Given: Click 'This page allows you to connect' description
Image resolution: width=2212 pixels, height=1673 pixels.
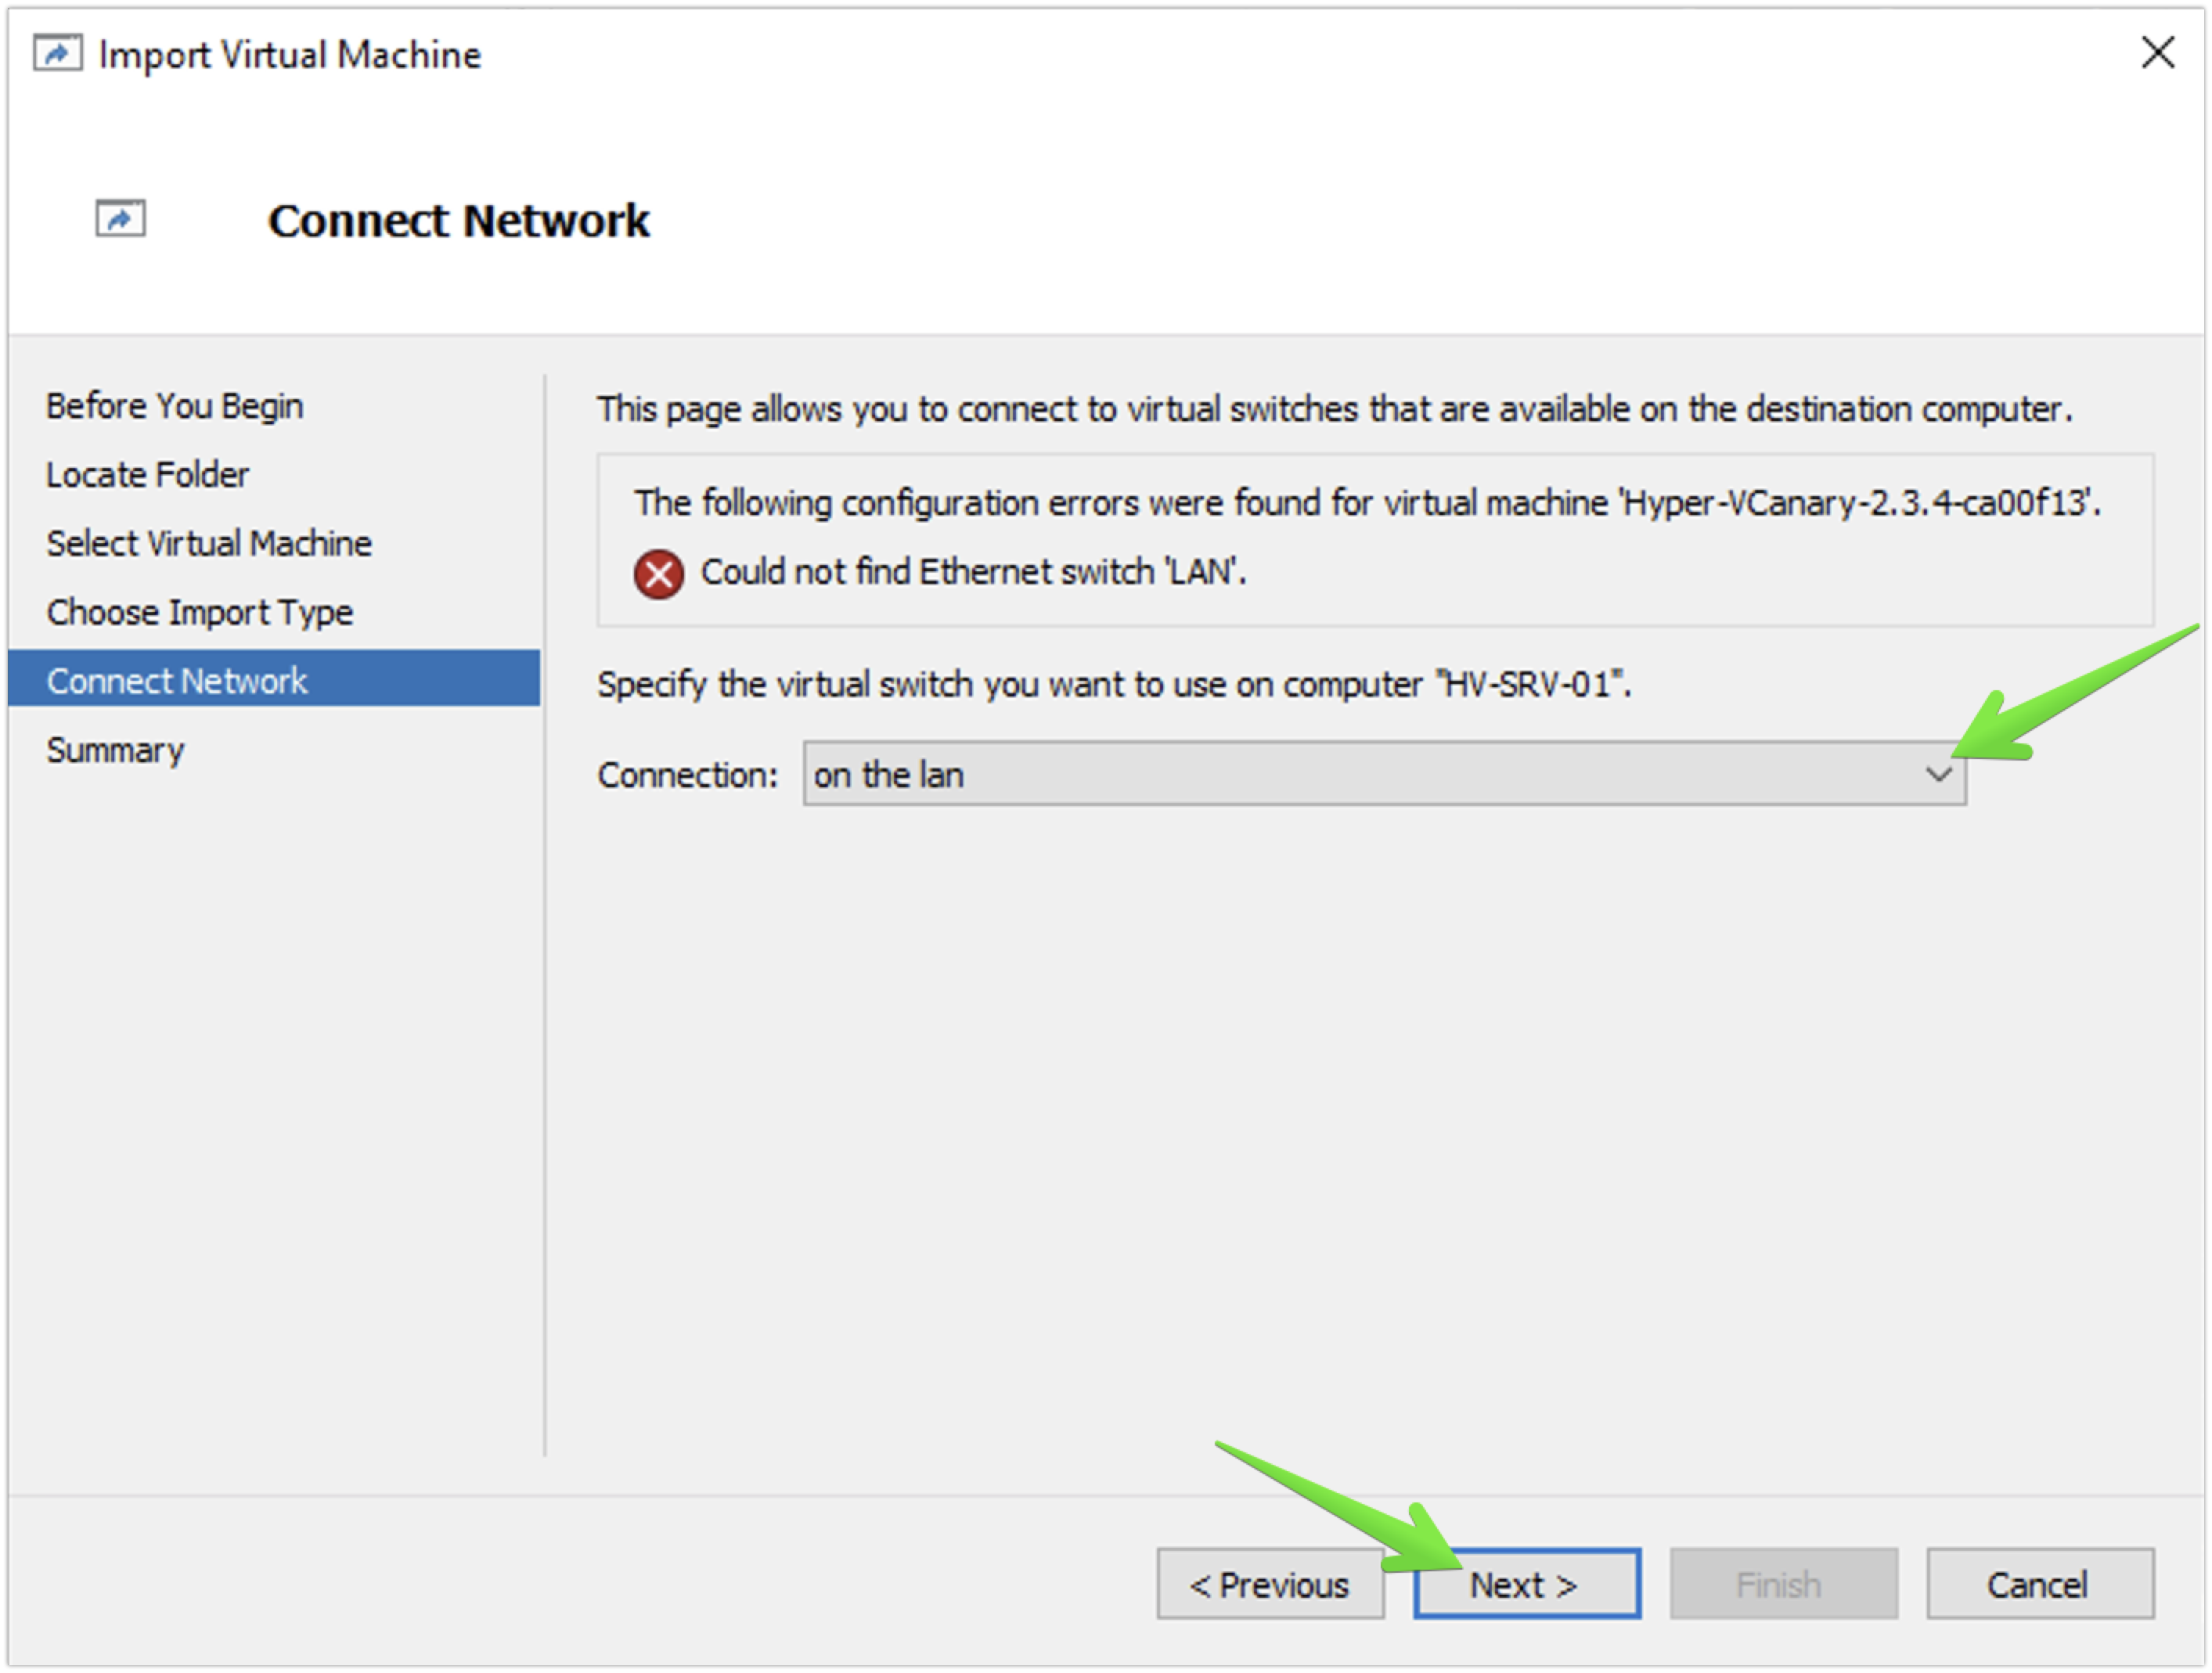Looking at the screenshot, I should point(1335,409).
